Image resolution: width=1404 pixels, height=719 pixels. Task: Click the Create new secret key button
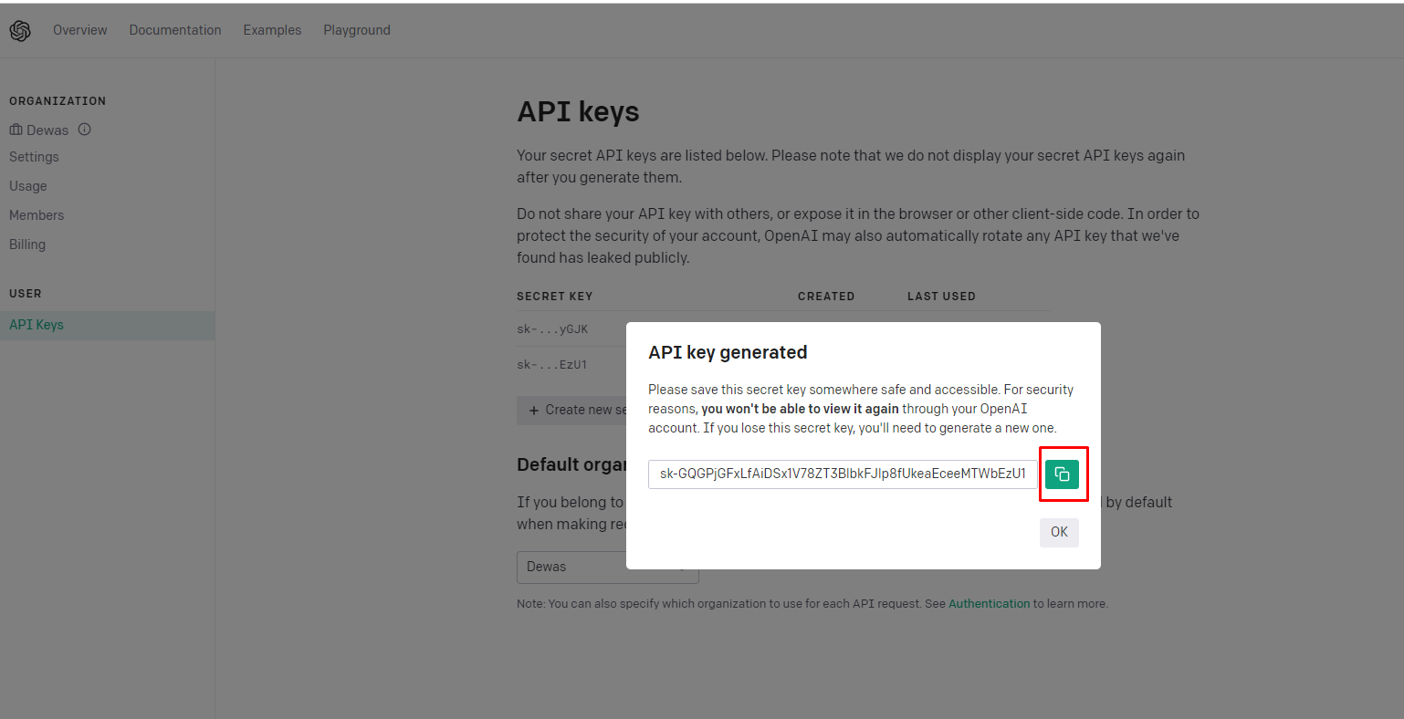click(x=572, y=410)
